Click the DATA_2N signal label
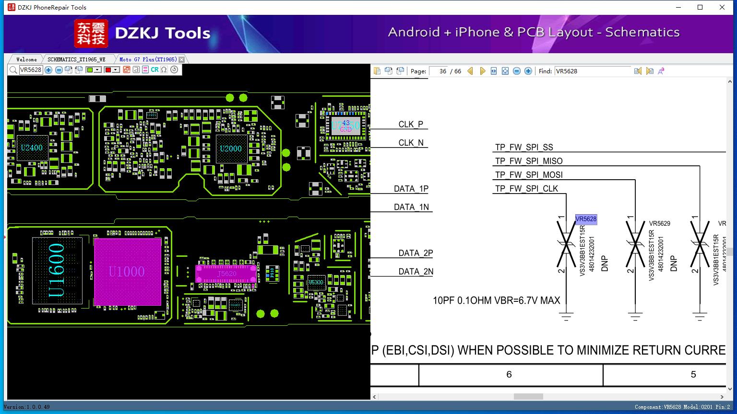The image size is (737, 414). tap(416, 272)
